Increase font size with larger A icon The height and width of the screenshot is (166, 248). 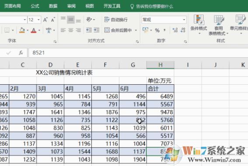click(45, 20)
